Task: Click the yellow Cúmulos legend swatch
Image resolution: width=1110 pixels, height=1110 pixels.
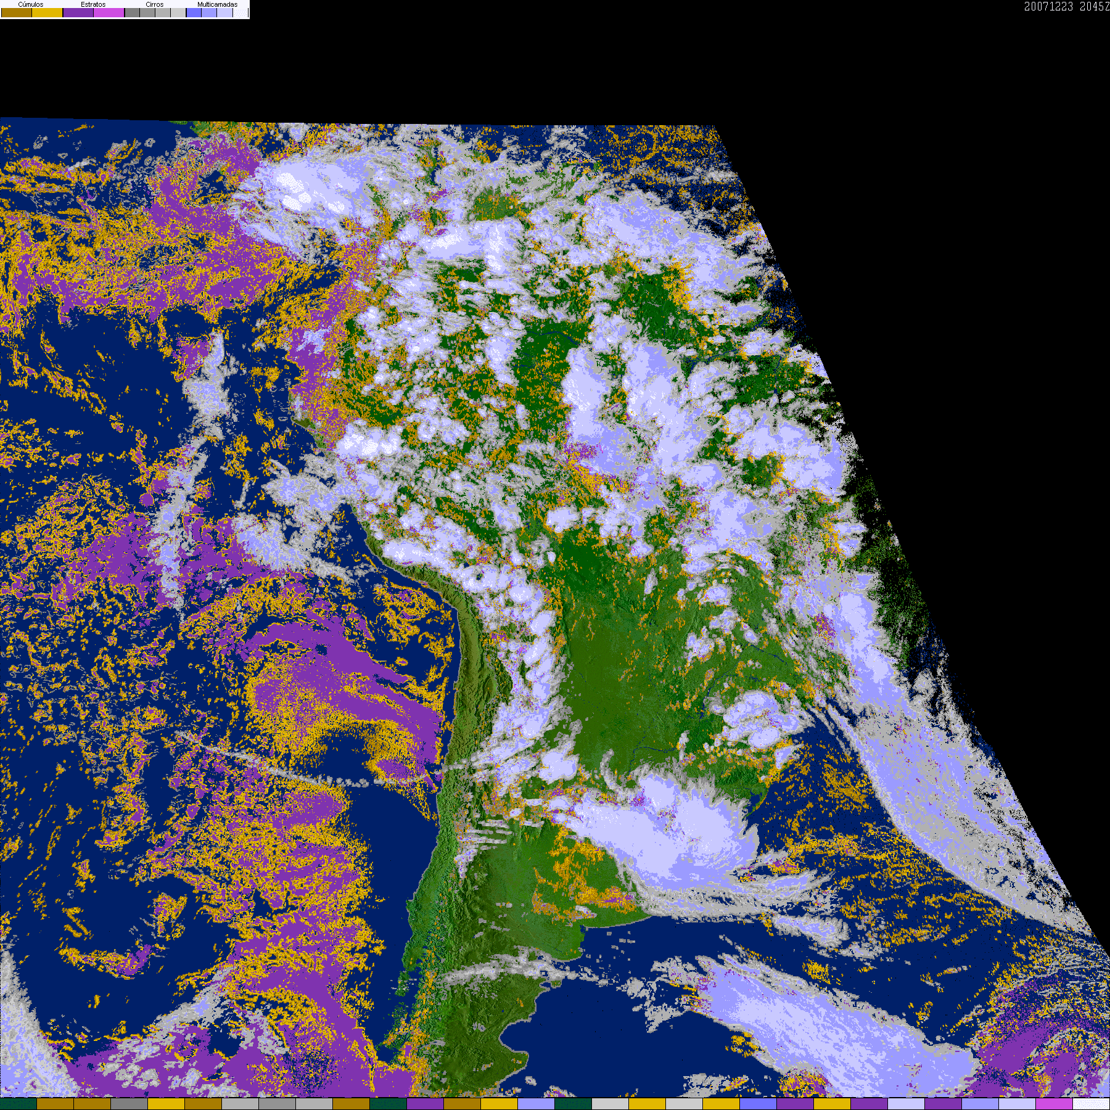Action: coord(47,12)
